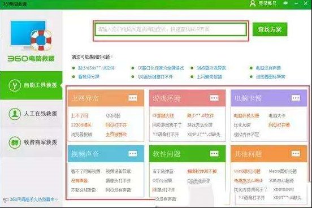Click the ellipsis icon on the 其他问题 card

(296, 154)
